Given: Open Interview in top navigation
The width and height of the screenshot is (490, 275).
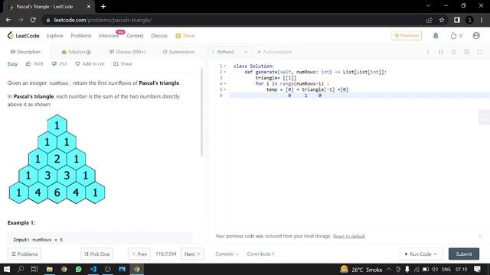Looking at the screenshot, I should [109, 36].
